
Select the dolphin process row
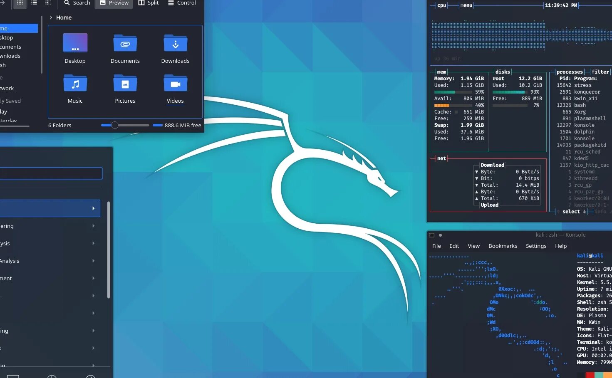point(582,132)
